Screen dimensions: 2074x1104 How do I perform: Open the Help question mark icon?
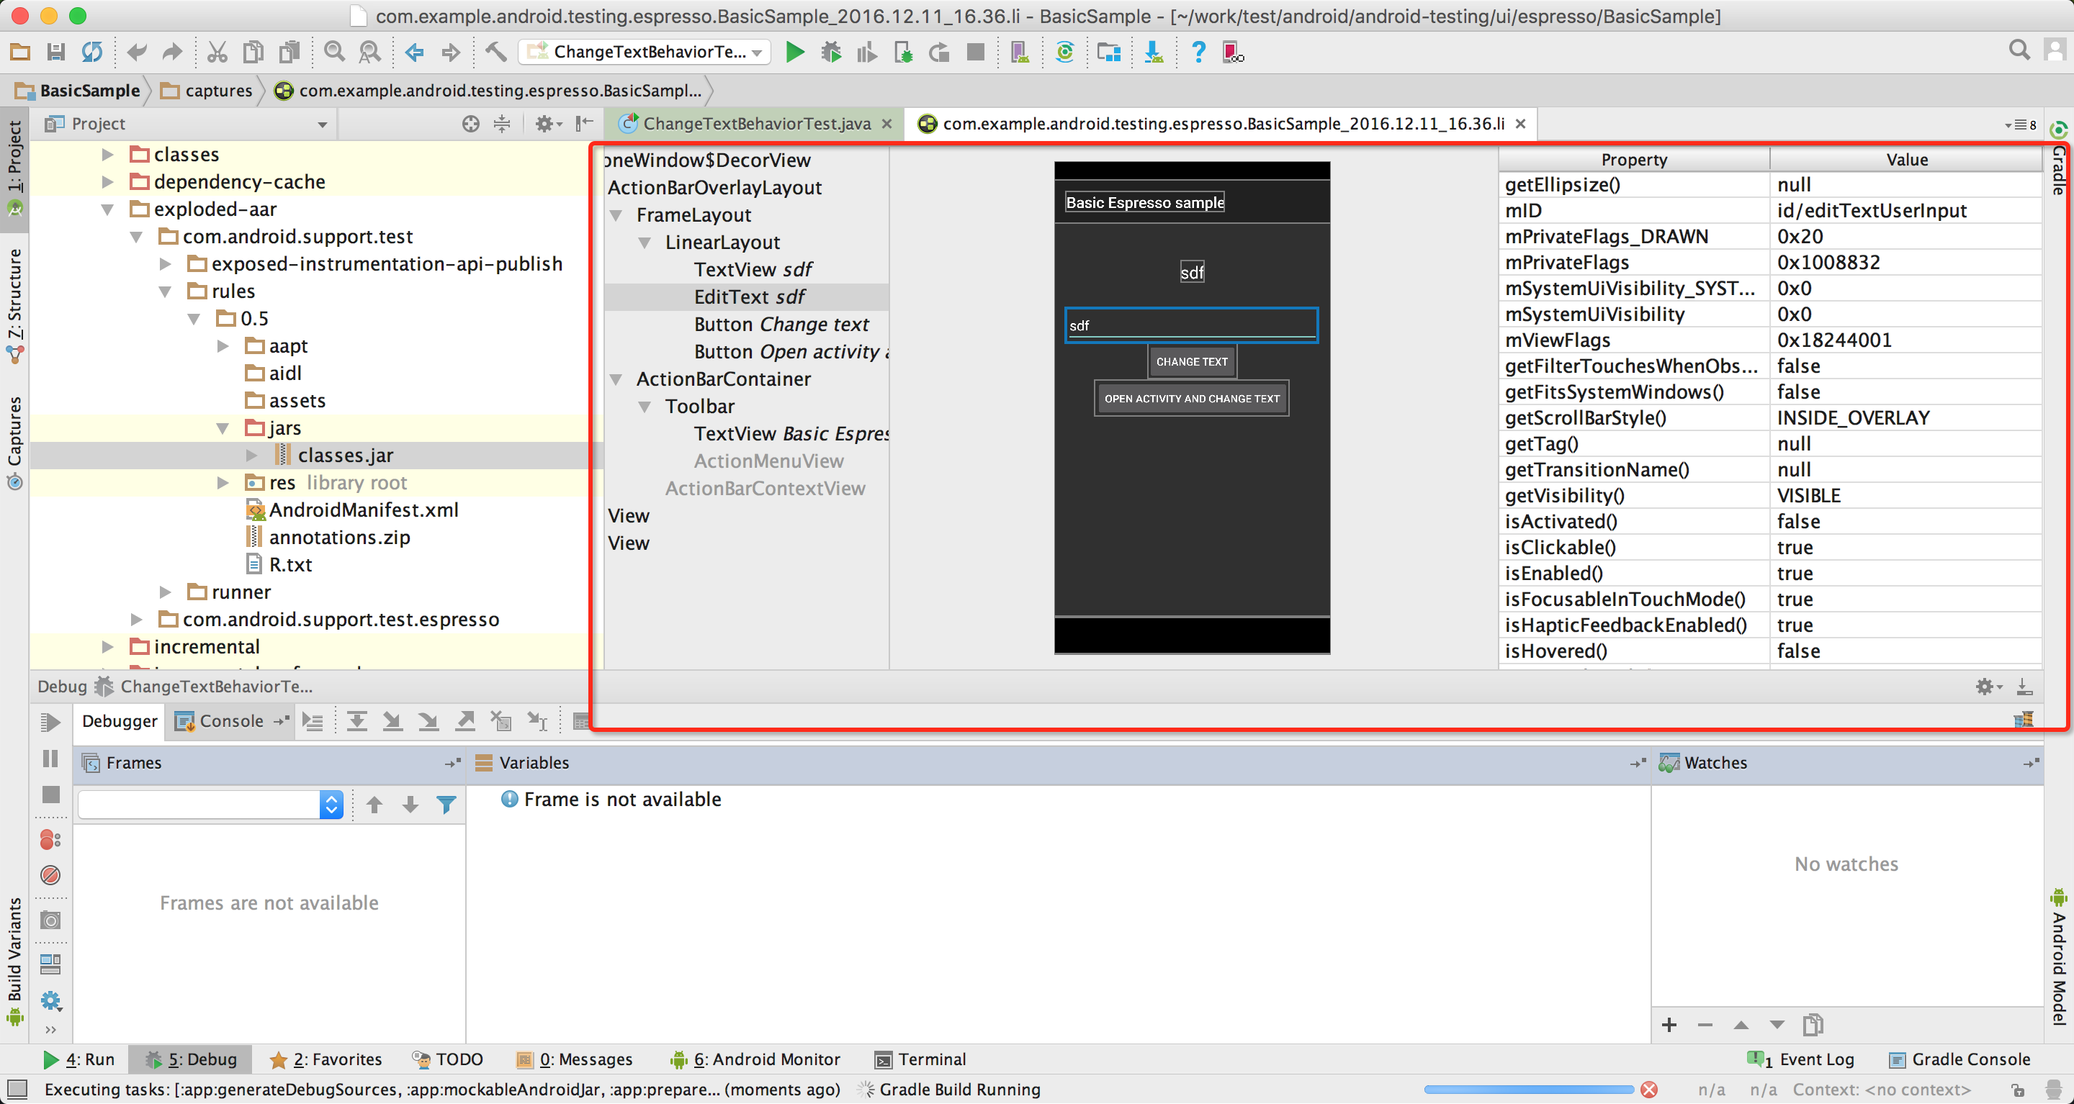pos(1198,53)
